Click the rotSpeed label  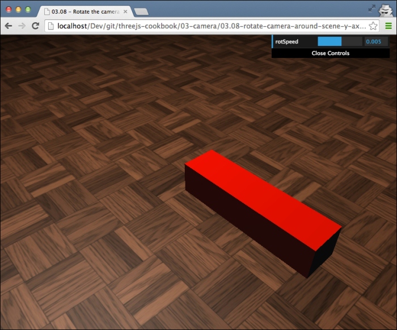pos(286,41)
